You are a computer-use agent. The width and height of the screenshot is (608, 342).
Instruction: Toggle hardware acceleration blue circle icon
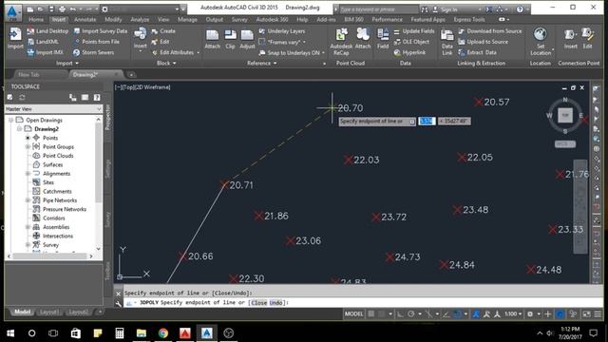560,314
